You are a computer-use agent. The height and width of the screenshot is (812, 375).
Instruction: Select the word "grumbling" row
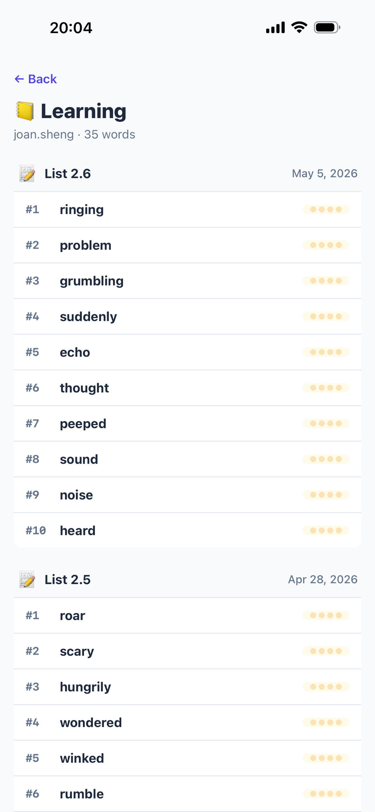187,281
